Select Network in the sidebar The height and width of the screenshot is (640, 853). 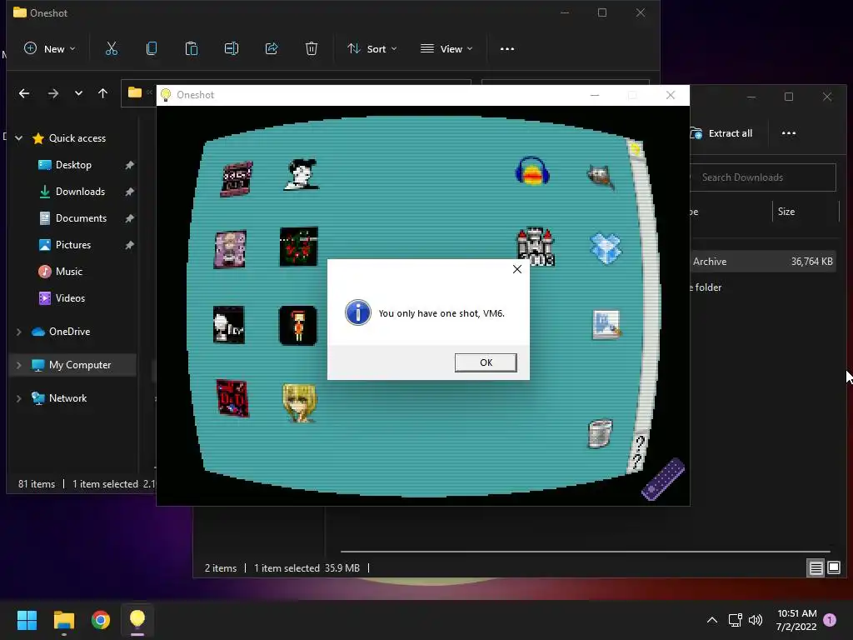point(67,398)
